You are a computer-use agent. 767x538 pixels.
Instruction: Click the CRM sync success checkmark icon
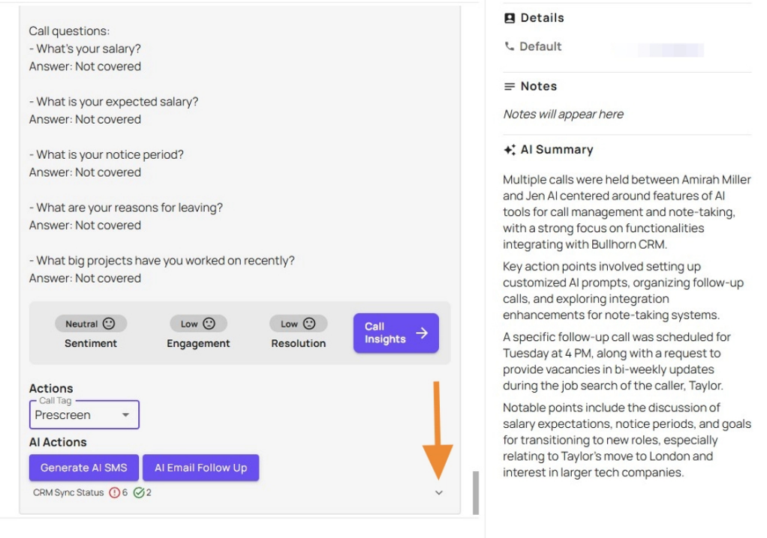[139, 492]
